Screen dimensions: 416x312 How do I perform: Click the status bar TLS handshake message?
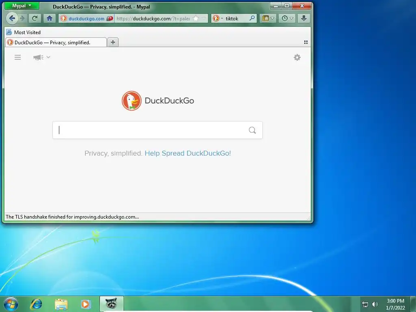point(72,217)
